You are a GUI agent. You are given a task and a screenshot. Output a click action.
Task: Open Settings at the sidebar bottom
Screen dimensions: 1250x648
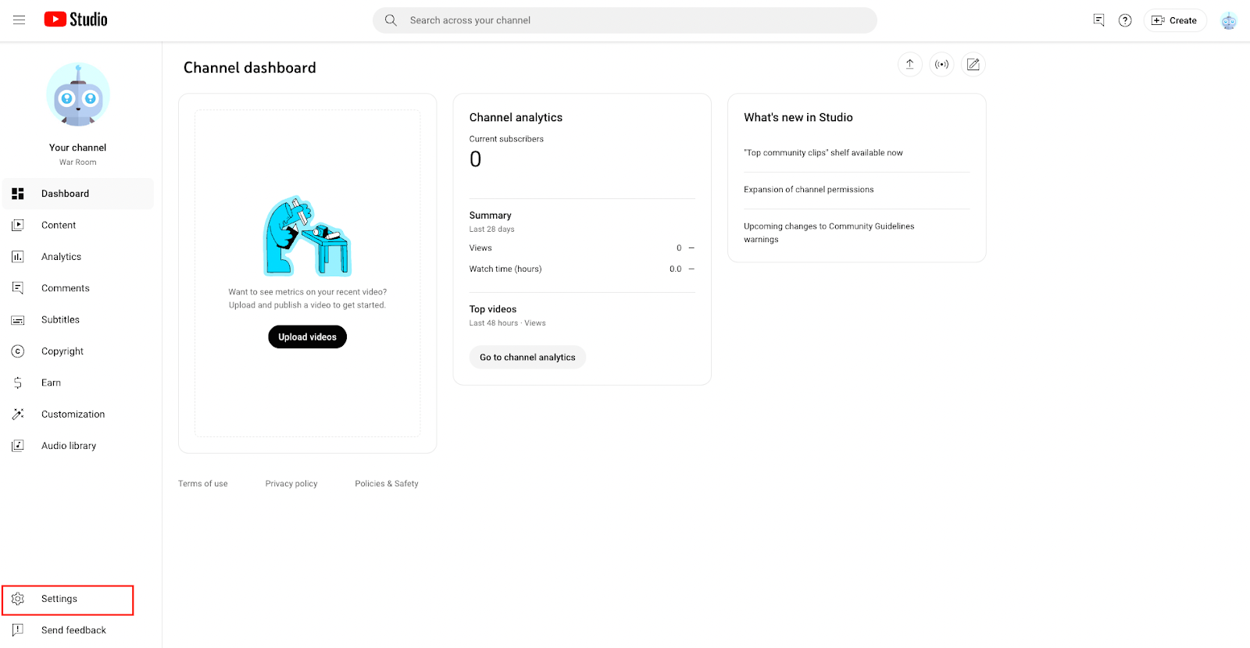[x=59, y=599]
